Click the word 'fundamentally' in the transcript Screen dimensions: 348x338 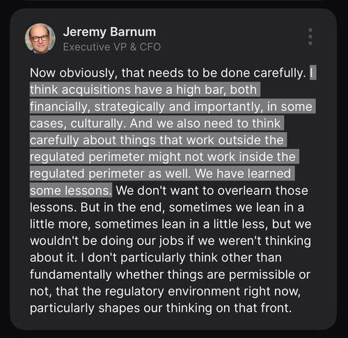point(71,275)
